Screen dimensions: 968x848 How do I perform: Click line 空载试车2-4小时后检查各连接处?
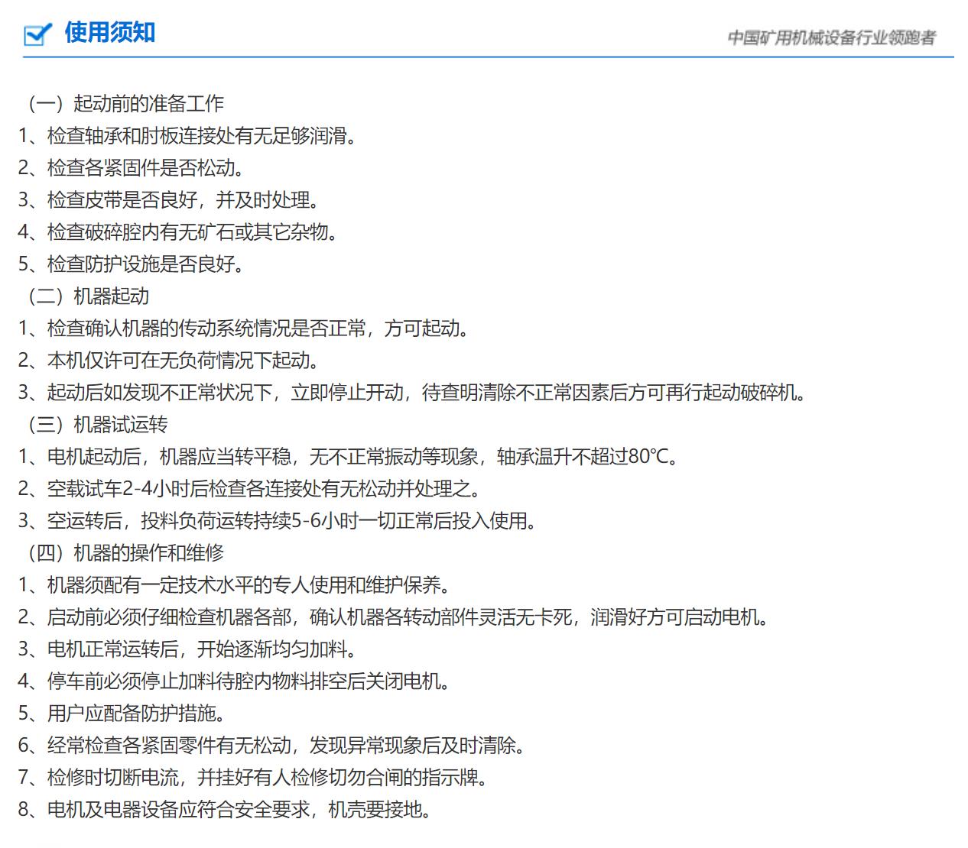(x=250, y=489)
